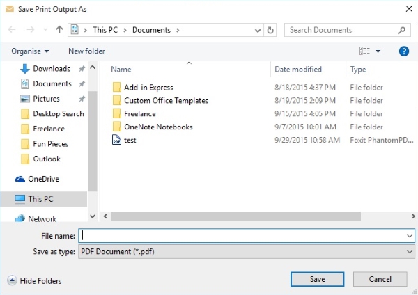Sort files by Date modified column header
Viewport: 418px width, 295px height.
[x=297, y=70]
